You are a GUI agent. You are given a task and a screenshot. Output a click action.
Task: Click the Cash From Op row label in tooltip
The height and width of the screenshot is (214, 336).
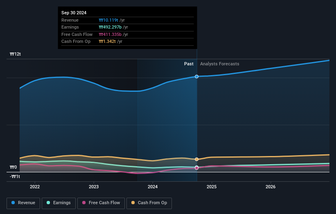tap(76, 42)
